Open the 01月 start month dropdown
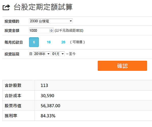The height and width of the screenshot is (127, 152). 58,54
